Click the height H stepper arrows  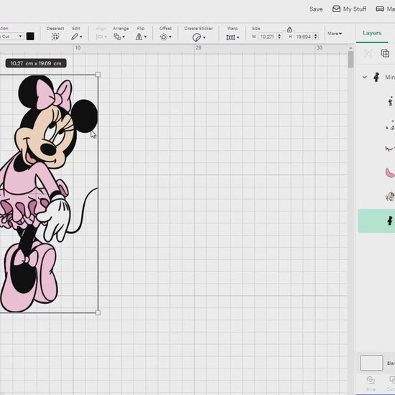point(316,37)
